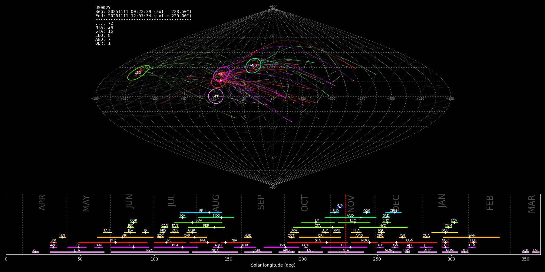This screenshot has height=272, width=545.
Task: Click the AUG month label in timeline
Action: 216,203
